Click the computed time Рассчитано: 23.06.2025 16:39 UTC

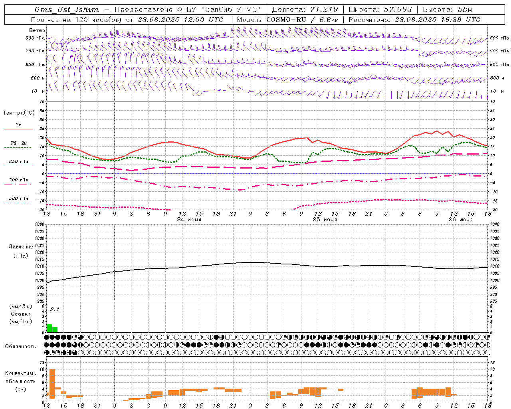414,20
